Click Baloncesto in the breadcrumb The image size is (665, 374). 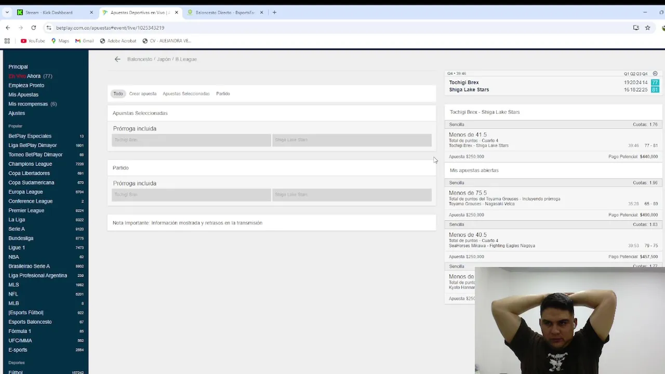pyautogui.click(x=140, y=59)
